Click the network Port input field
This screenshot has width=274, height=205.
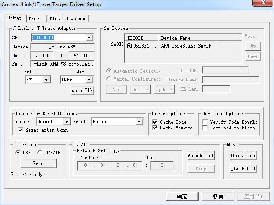pyautogui.click(x=162, y=165)
